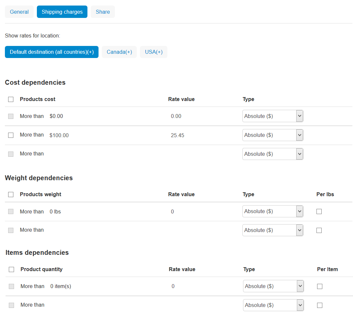
Task: Select the Shipping charges tab
Action: [62, 12]
